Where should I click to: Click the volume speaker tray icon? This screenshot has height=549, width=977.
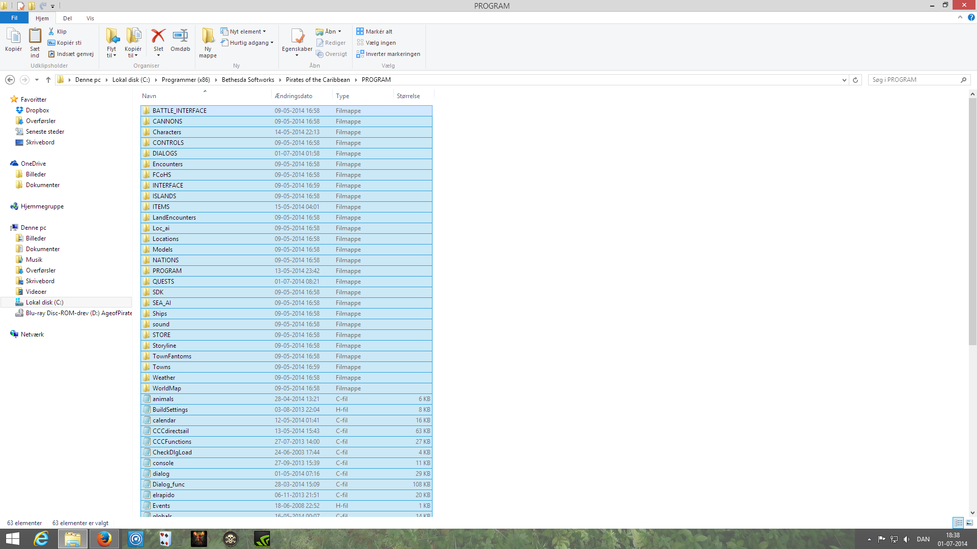coord(906,539)
